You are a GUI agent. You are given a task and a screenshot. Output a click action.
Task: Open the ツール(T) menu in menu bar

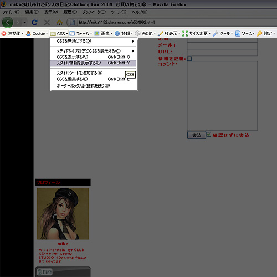coord(119,12)
